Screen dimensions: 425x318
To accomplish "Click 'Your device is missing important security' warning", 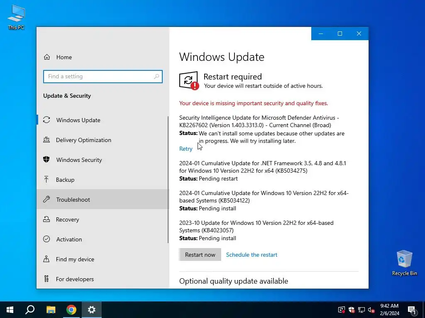I will (x=254, y=103).
